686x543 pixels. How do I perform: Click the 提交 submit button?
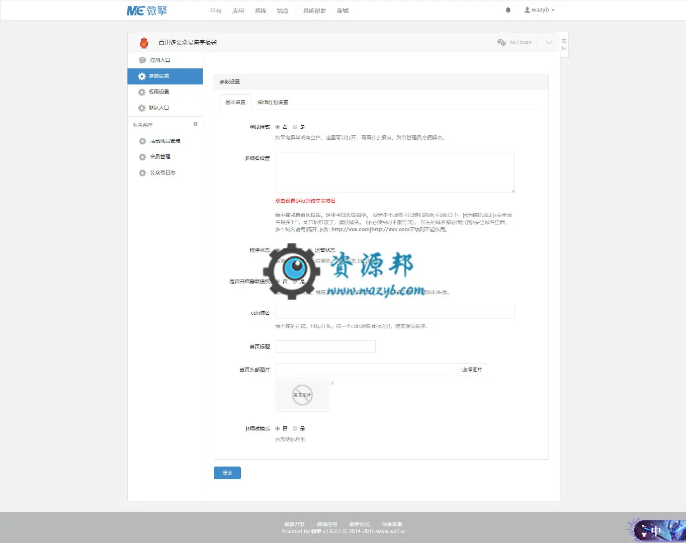coord(227,473)
